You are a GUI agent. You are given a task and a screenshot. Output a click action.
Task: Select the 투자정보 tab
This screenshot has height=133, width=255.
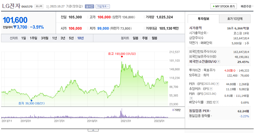pos(203,19)
